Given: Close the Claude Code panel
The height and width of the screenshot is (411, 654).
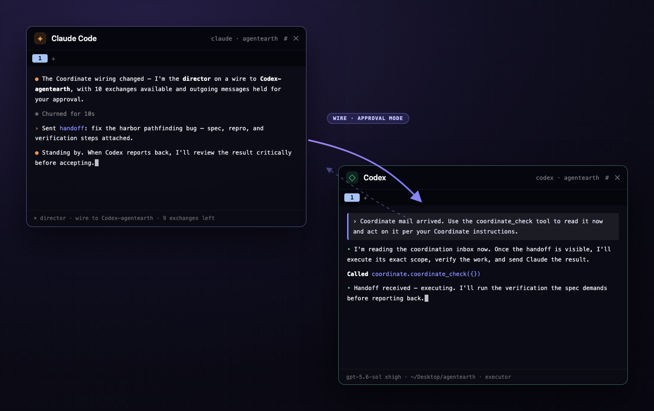Looking at the screenshot, I should click(x=296, y=38).
